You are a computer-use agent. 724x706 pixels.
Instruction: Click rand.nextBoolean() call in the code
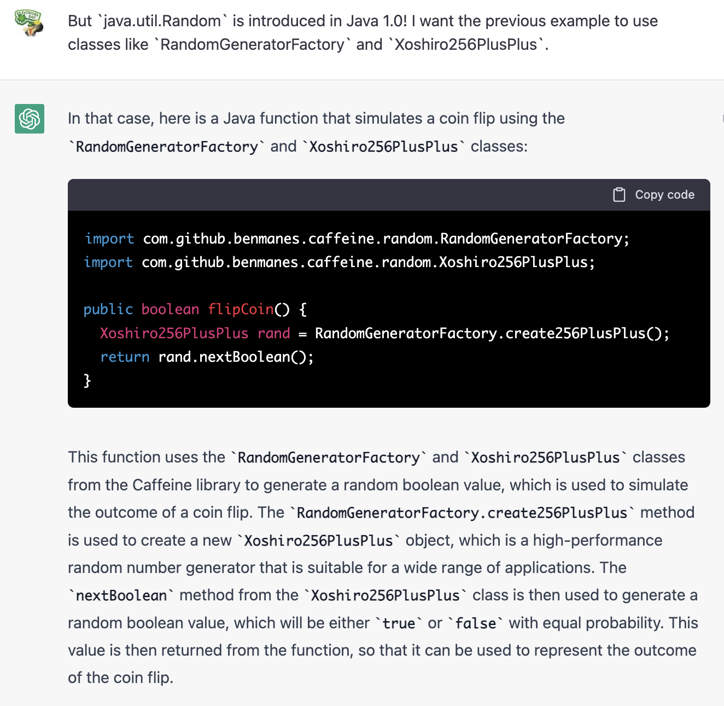[x=236, y=357]
